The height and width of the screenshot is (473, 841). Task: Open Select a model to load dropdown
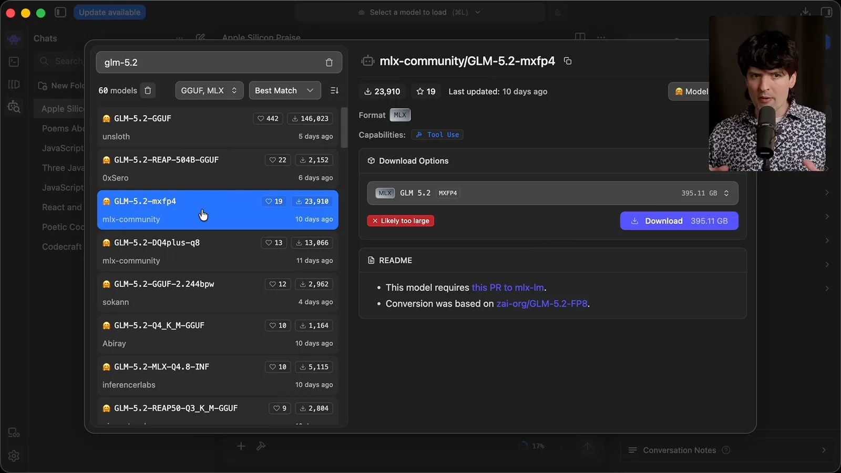point(419,12)
